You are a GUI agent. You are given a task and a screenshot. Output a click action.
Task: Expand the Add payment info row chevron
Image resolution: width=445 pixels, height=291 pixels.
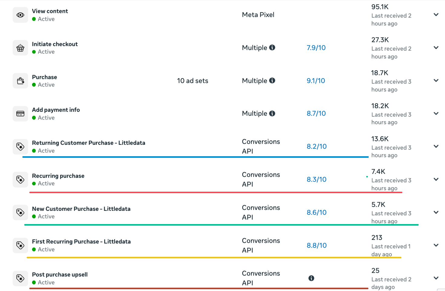436,114
